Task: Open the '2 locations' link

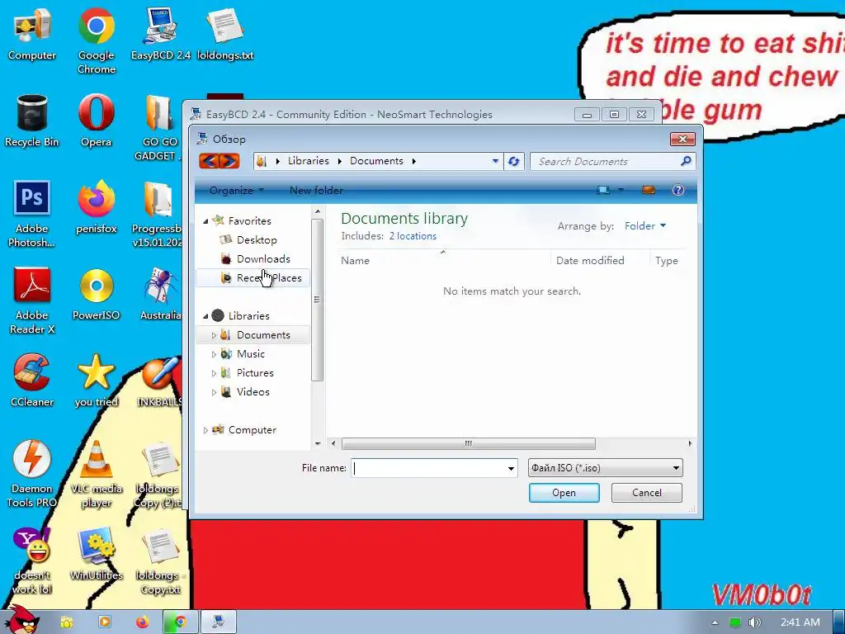Action: 413,236
